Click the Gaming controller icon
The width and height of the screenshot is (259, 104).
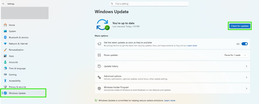tap(5, 74)
